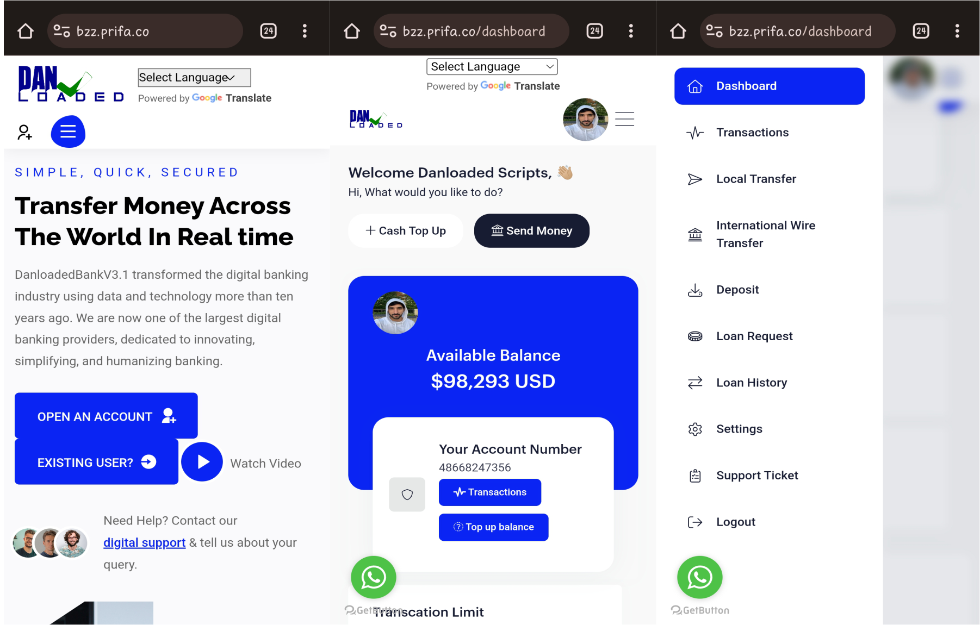Open the tab switcher in the right browser panel

coord(921,31)
